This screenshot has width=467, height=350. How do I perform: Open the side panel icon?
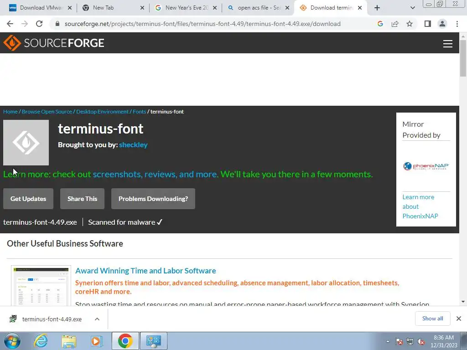click(x=428, y=24)
